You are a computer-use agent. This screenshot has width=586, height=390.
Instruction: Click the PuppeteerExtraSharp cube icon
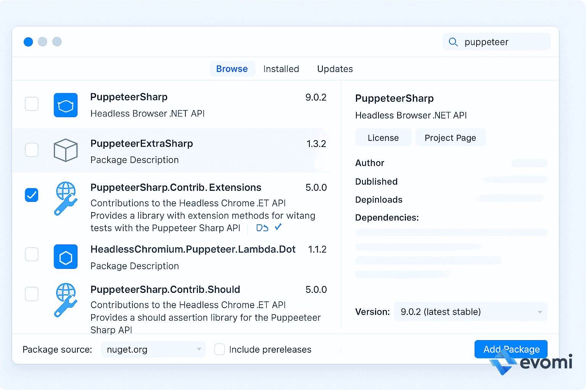(x=66, y=150)
